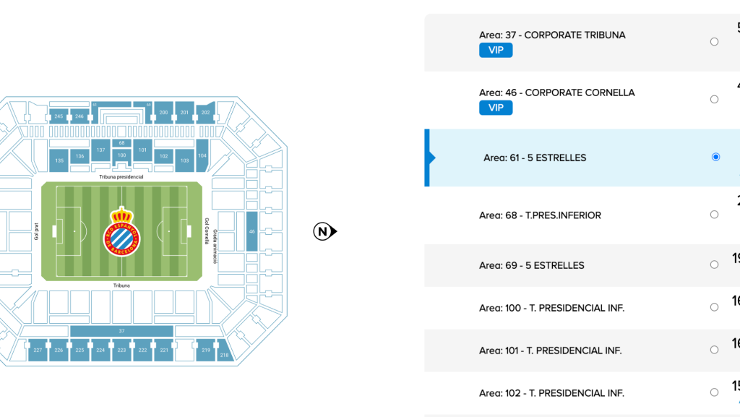Pick section 227 on the stadium map
The height and width of the screenshot is (417, 740).
click(x=38, y=350)
